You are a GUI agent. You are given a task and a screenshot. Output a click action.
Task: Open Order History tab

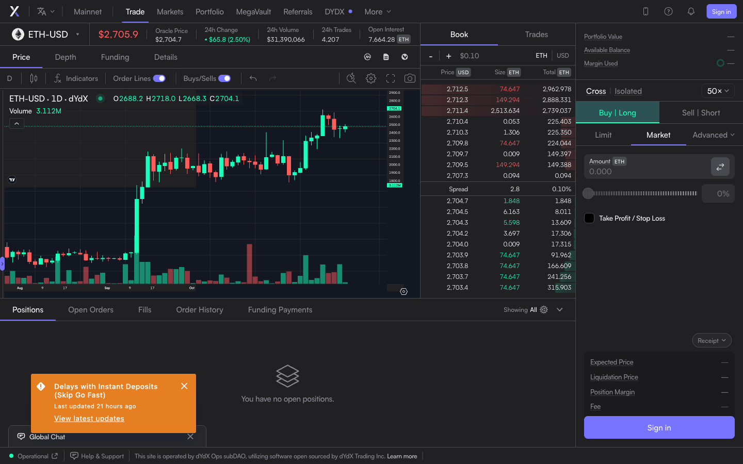[x=200, y=310]
